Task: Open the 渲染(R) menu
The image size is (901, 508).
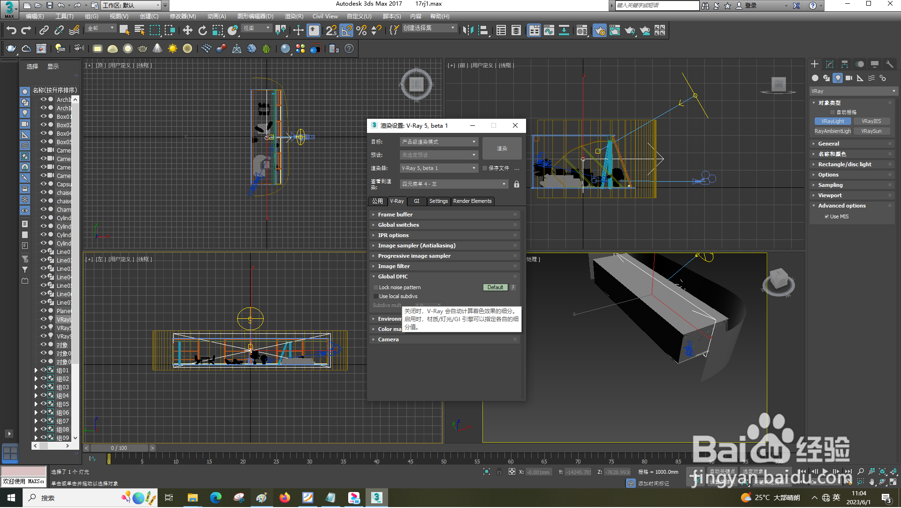Action: (294, 16)
